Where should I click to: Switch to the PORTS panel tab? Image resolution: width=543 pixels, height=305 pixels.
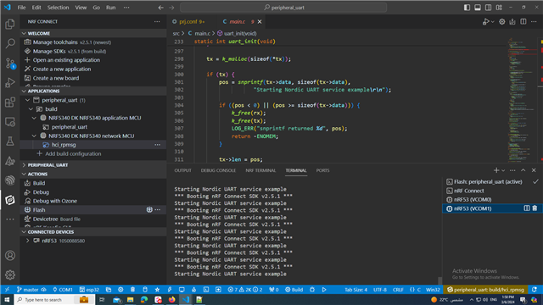coord(322,170)
